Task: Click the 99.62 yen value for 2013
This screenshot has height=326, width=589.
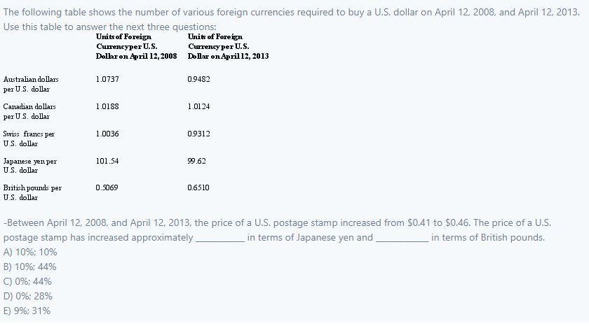Action: (x=197, y=161)
